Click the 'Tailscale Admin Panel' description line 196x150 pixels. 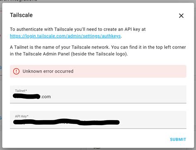coord(69,54)
